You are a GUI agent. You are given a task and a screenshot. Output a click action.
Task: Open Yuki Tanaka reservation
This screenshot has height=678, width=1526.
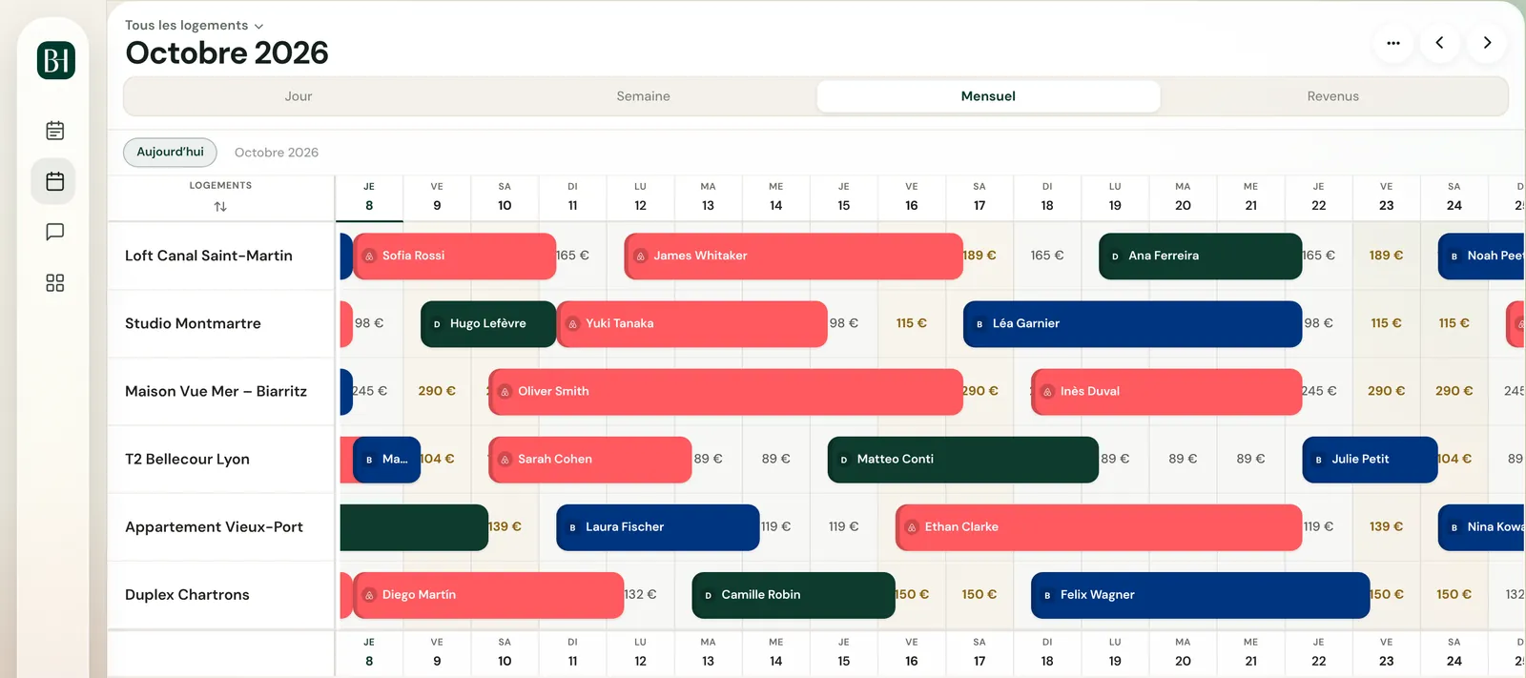click(x=691, y=324)
